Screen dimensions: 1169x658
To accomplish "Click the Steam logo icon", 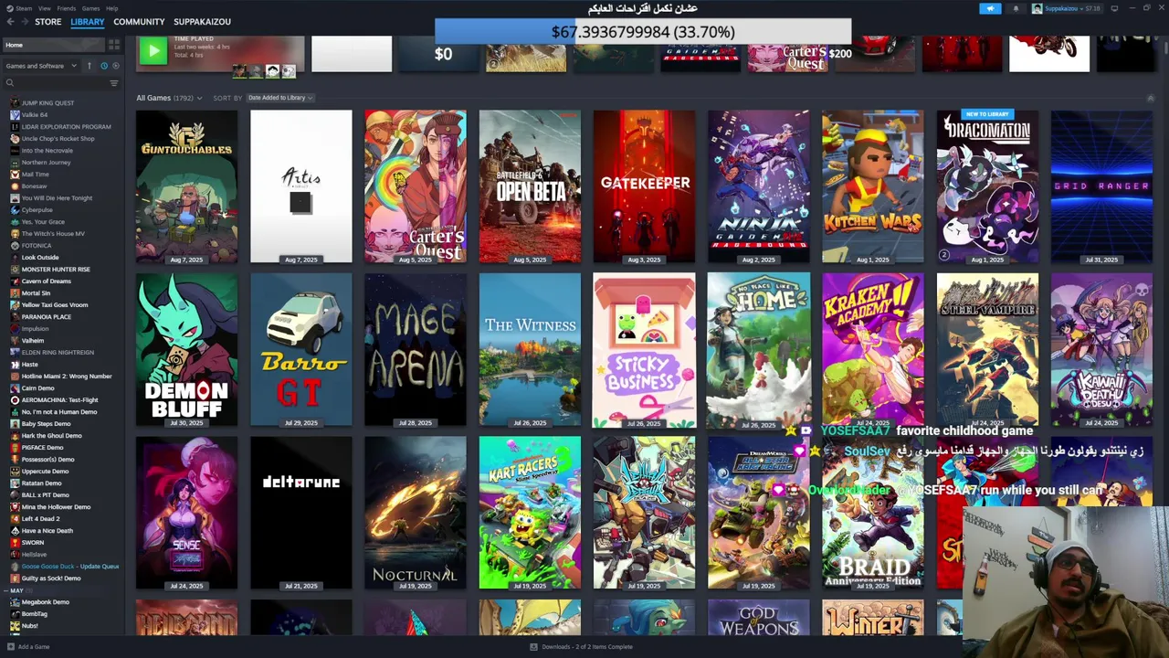I will (x=10, y=8).
